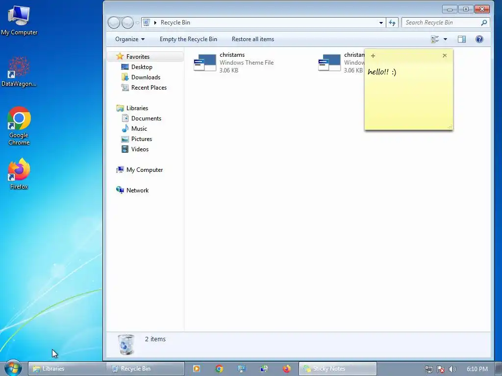Open Explorer help
Viewport: 502px width, 376px height.
pyautogui.click(x=479, y=39)
